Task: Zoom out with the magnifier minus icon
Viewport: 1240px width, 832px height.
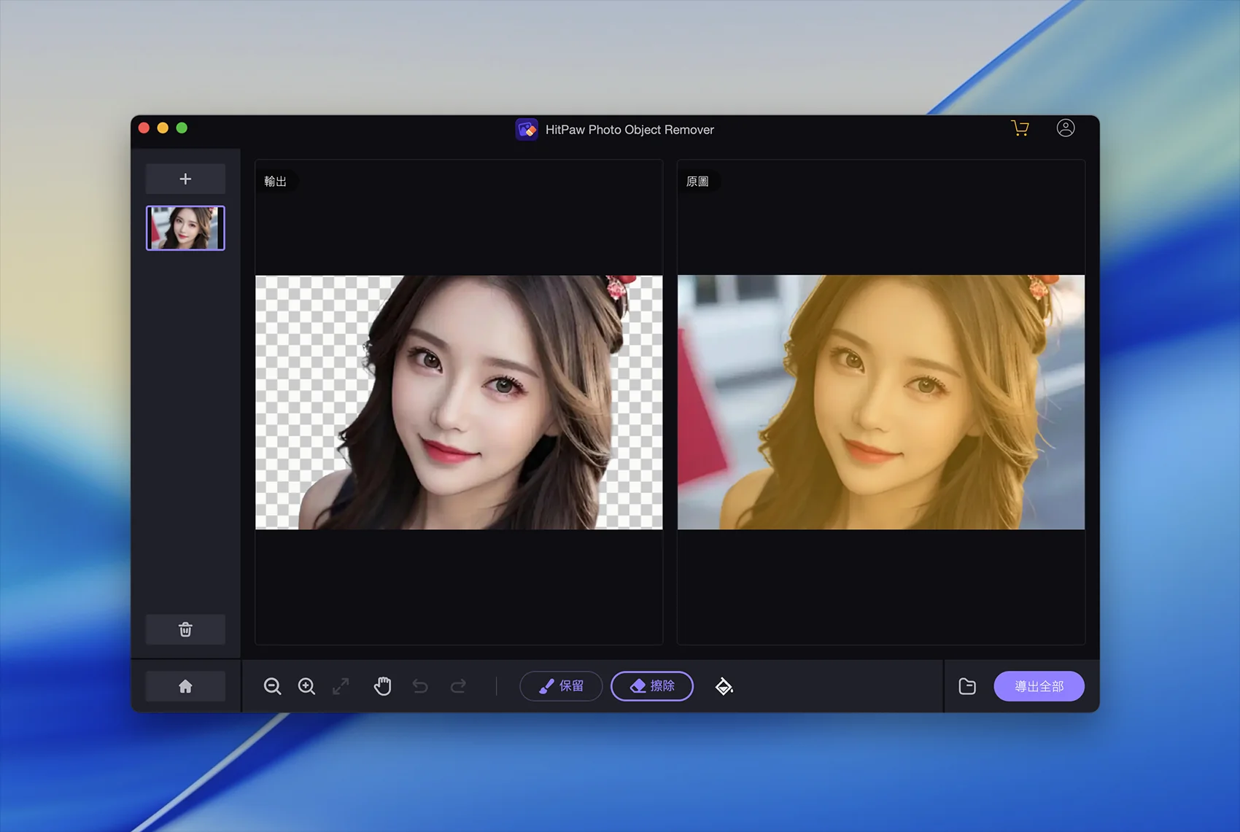Action: coord(272,686)
